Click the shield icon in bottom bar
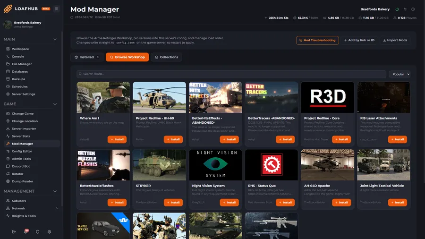 (37, 232)
